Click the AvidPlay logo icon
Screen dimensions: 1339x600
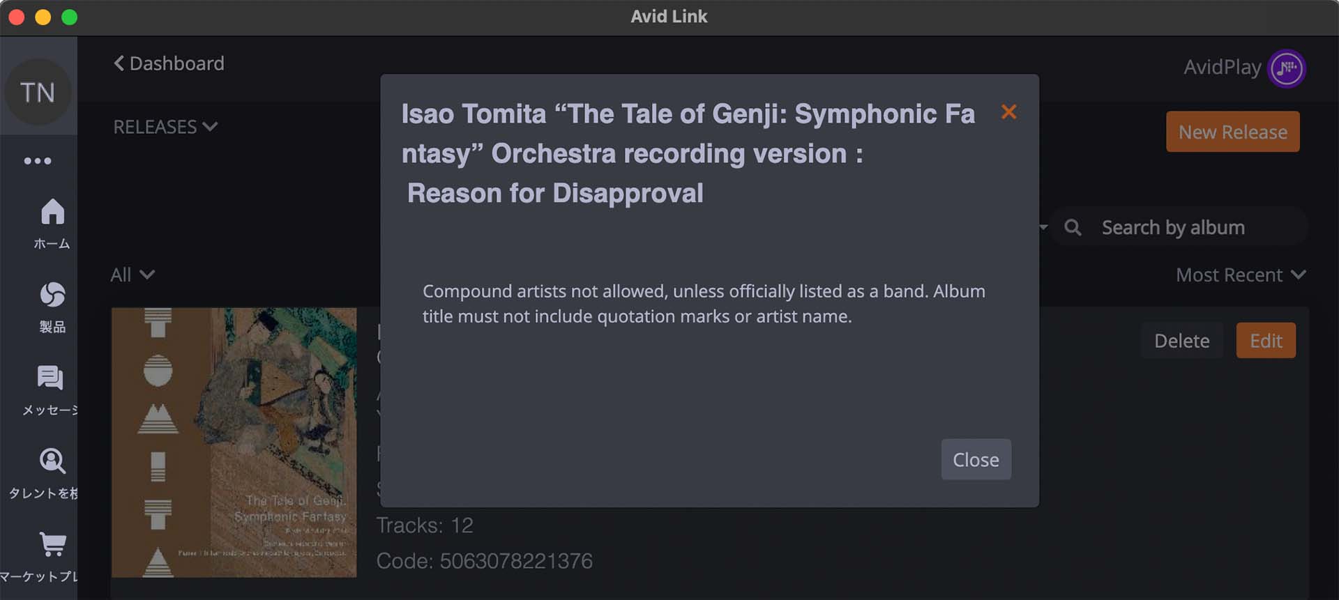click(1286, 68)
